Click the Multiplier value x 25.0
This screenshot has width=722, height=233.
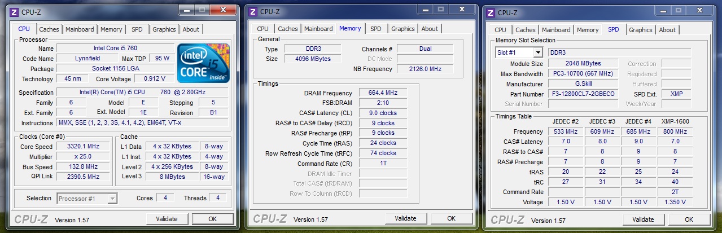(x=83, y=156)
